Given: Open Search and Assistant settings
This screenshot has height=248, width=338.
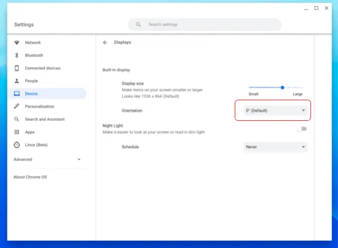Looking at the screenshot, I should pyautogui.click(x=47, y=119).
